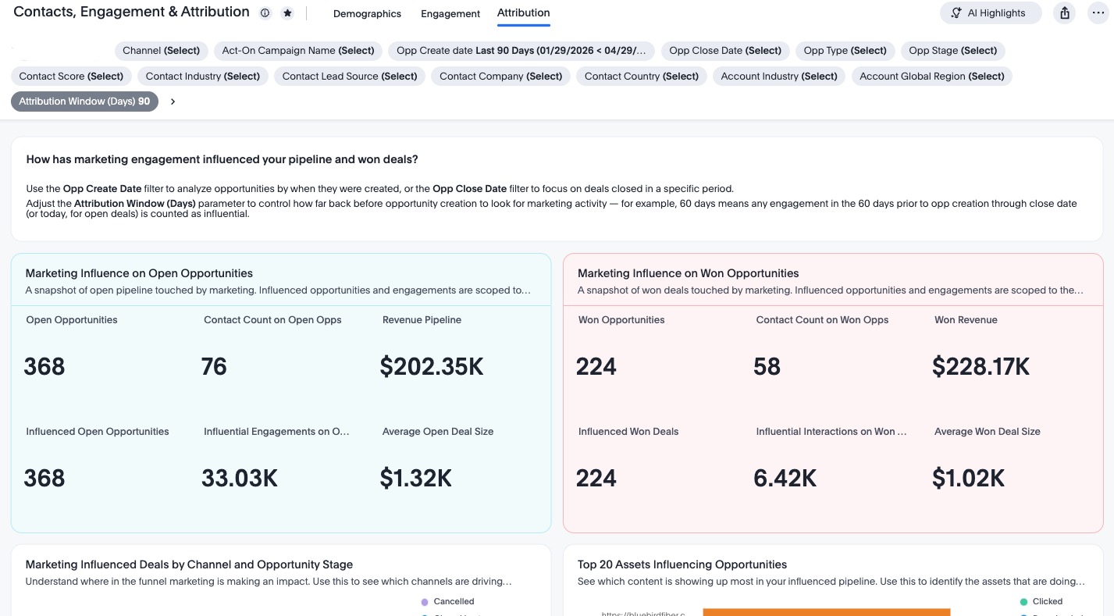1114x616 pixels.
Task: Open the share/export icon
Action: [x=1065, y=13]
